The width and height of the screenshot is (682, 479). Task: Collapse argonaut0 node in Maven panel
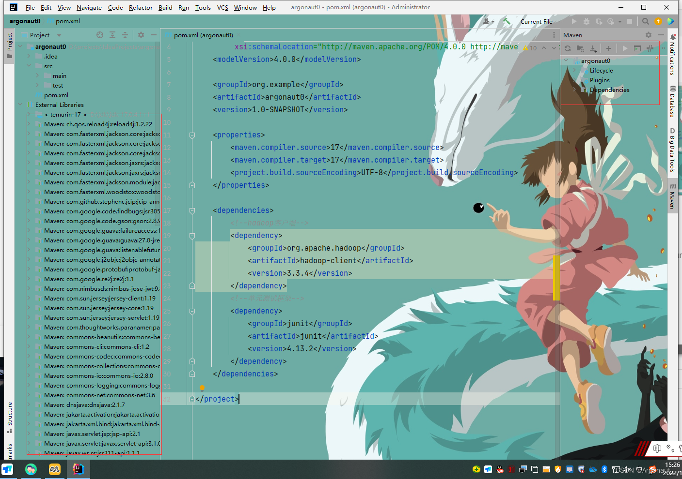(566, 61)
